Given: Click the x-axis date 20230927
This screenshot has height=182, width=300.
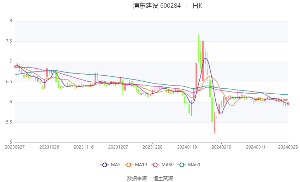Looking at the screenshot, I should pos(15,147).
